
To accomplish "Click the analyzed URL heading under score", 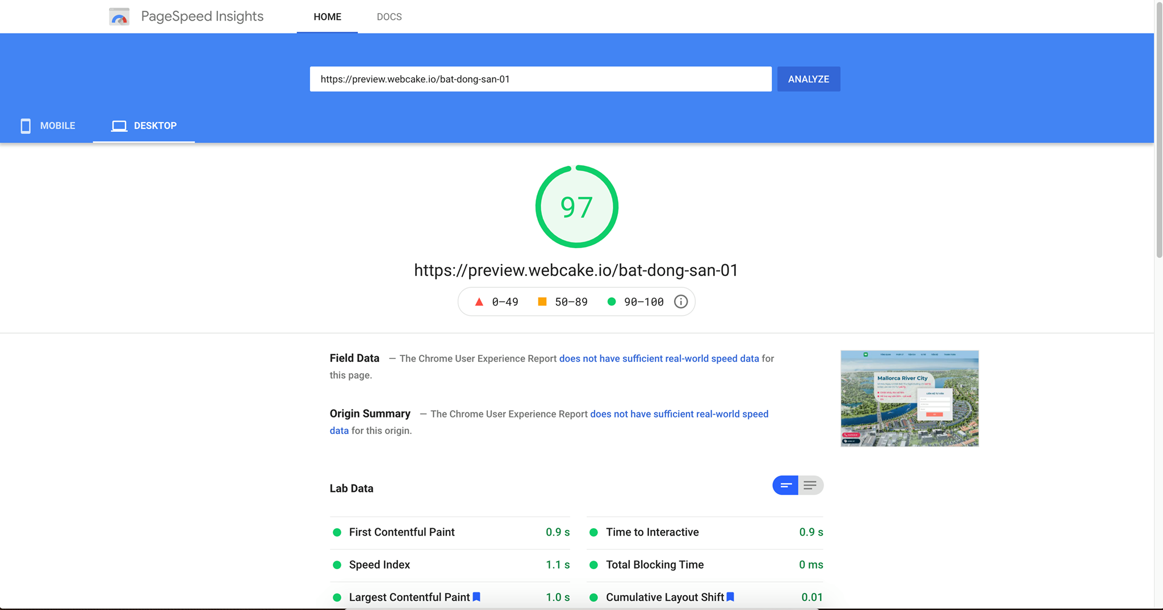I will pyautogui.click(x=576, y=270).
